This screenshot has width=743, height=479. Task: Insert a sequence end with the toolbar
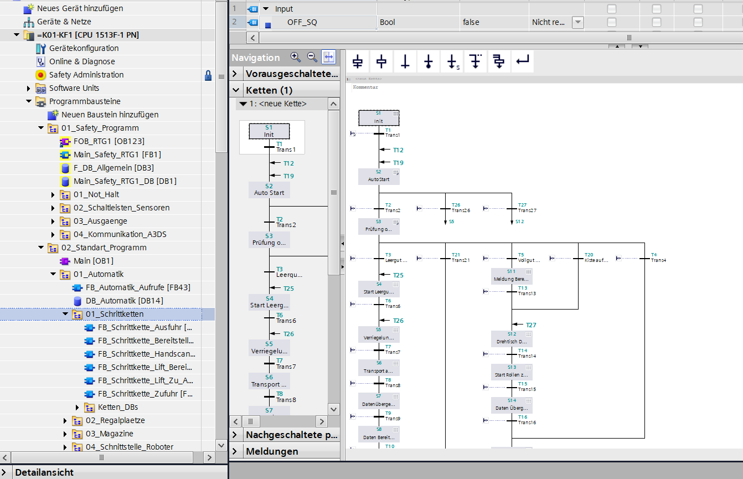point(429,61)
